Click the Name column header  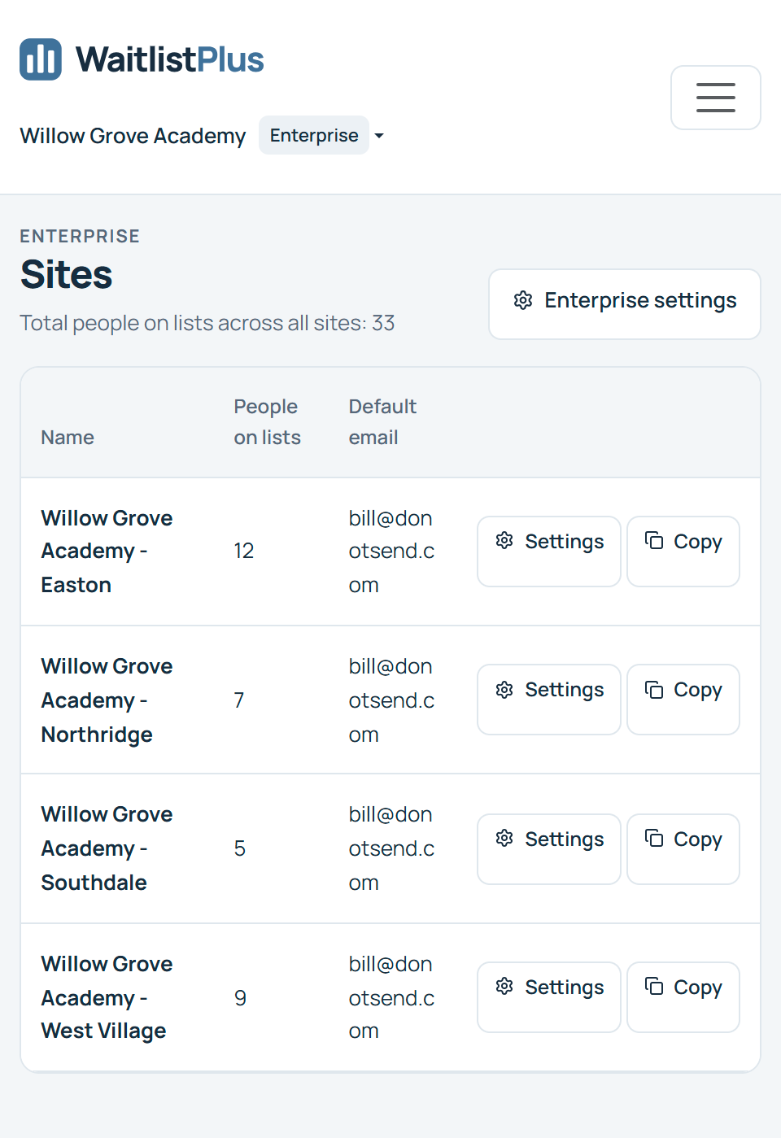click(x=68, y=438)
